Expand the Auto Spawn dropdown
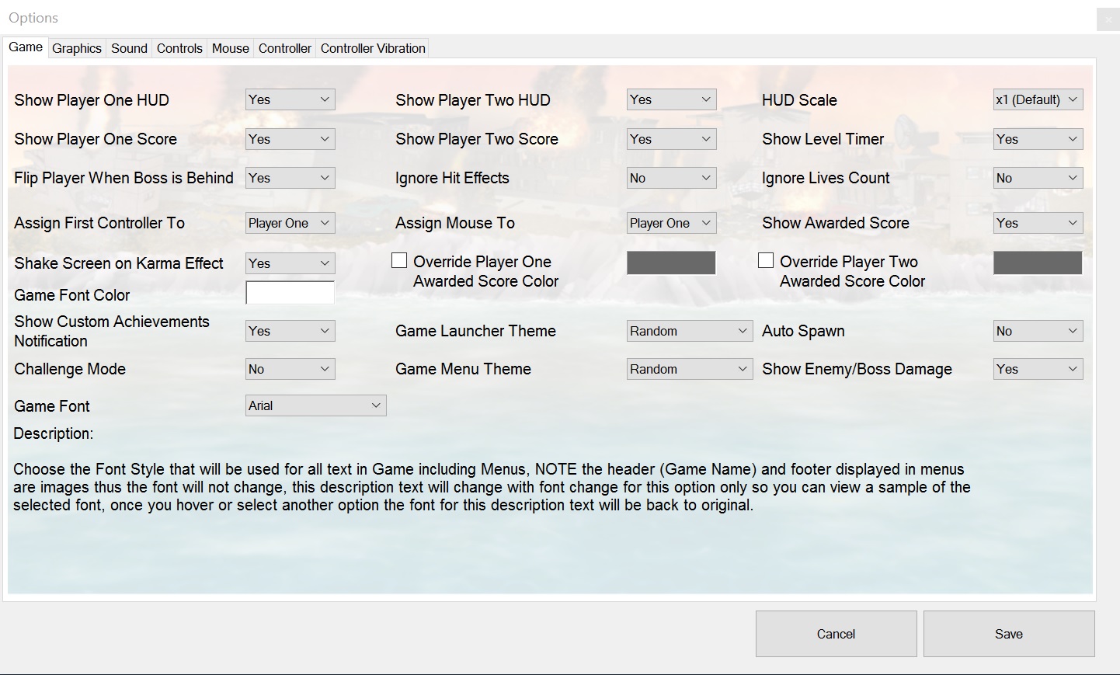This screenshot has height=675, width=1120. [1038, 331]
